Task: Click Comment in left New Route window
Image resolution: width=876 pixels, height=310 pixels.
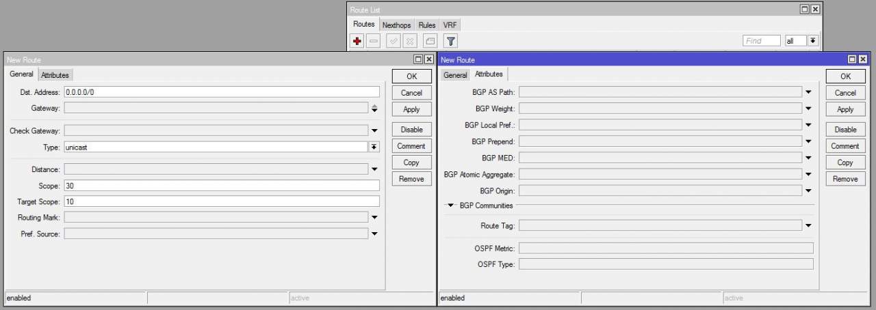Action: (x=411, y=146)
